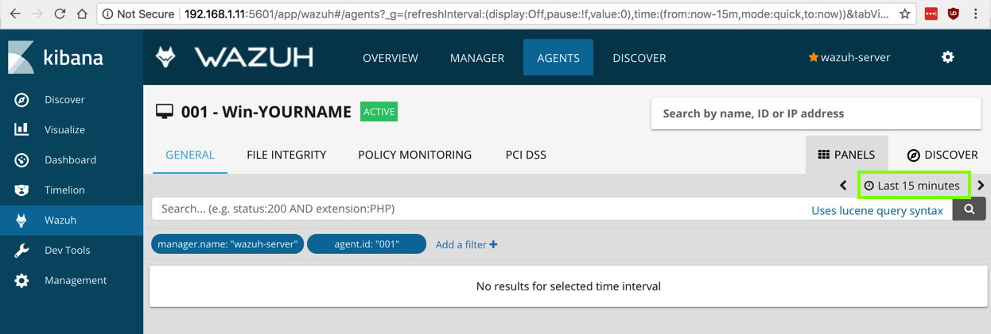Switch to DISCOVER view toggle
The height and width of the screenshot is (334, 991).
pyautogui.click(x=942, y=155)
